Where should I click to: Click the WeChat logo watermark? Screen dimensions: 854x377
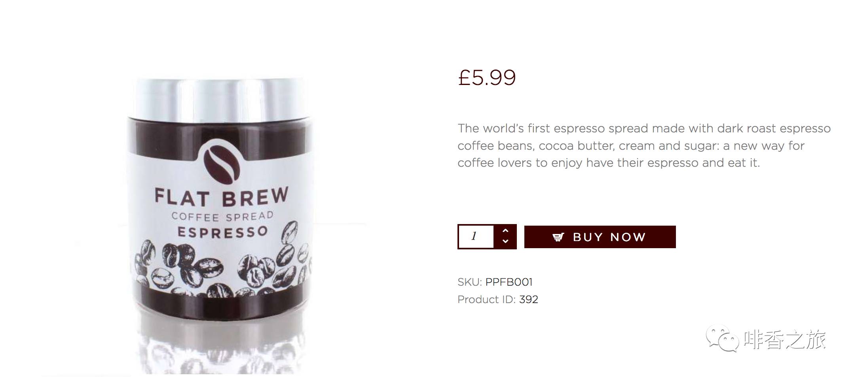[723, 338]
